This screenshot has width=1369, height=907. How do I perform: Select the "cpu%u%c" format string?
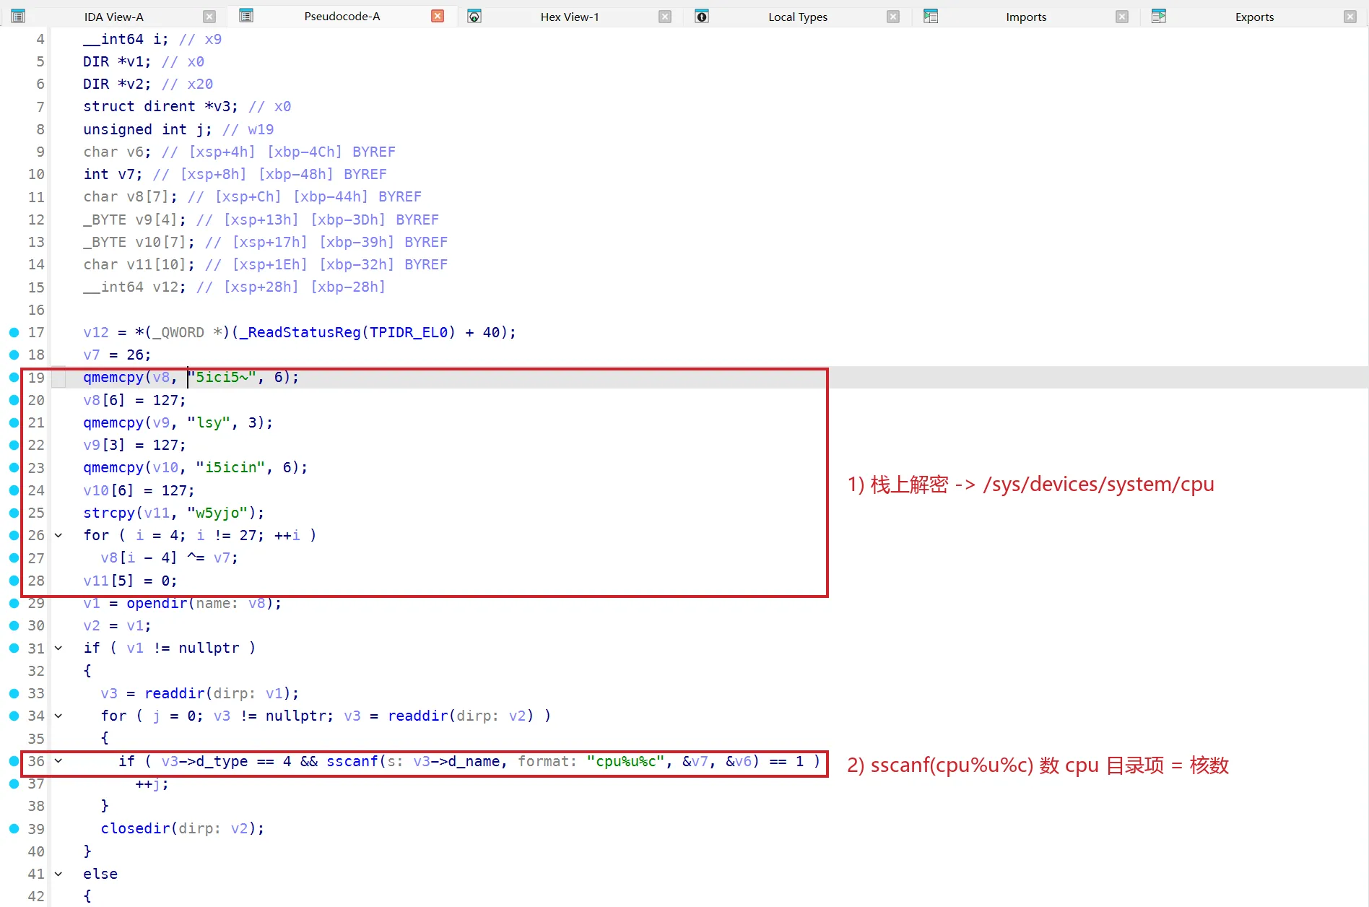point(625,761)
